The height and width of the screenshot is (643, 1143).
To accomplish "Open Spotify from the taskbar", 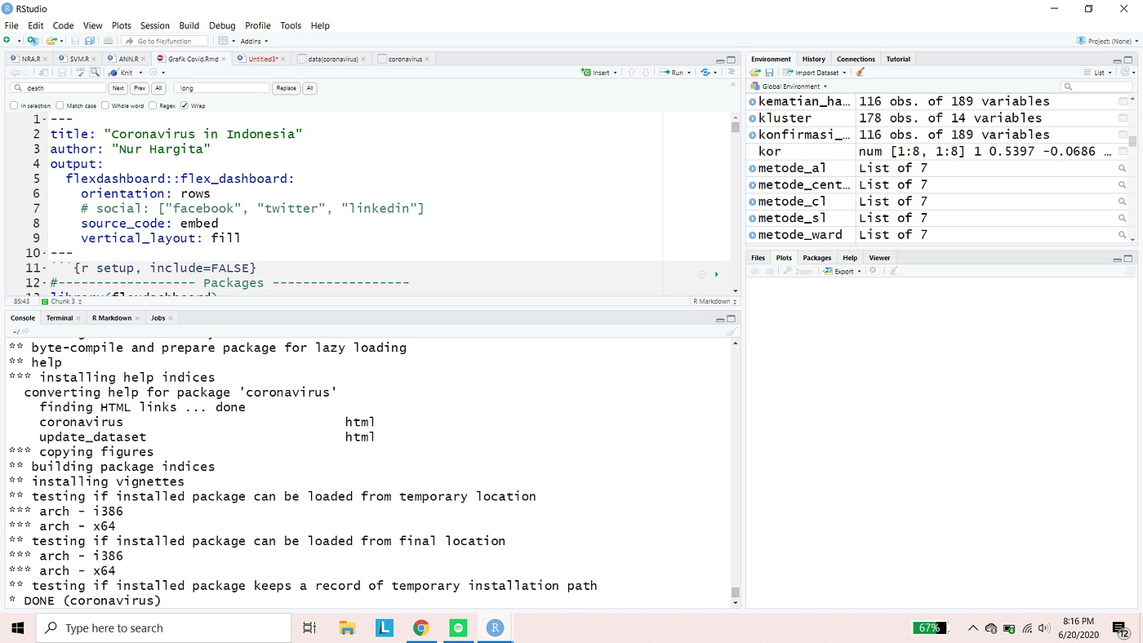I will point(458,627).
